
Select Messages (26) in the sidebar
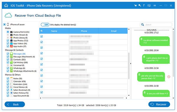coord(19,54)
